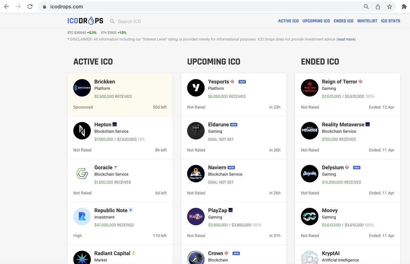Open the Republic Note project title
This screenshot has width=410, height=264.
111,211
